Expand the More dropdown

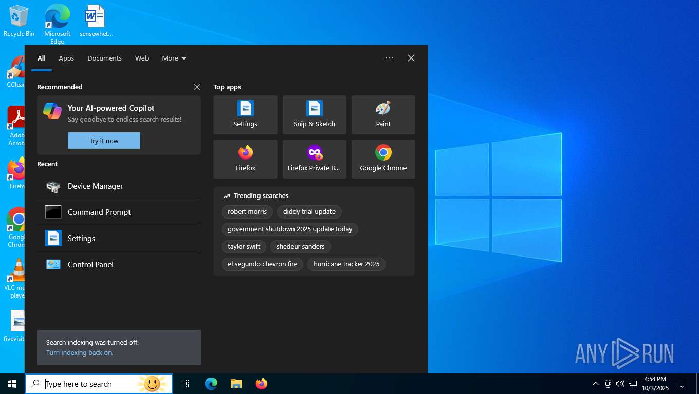(x=174, y=58)
